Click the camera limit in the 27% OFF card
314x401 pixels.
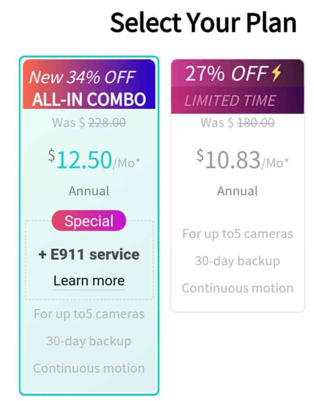click(x=238, y=233)
